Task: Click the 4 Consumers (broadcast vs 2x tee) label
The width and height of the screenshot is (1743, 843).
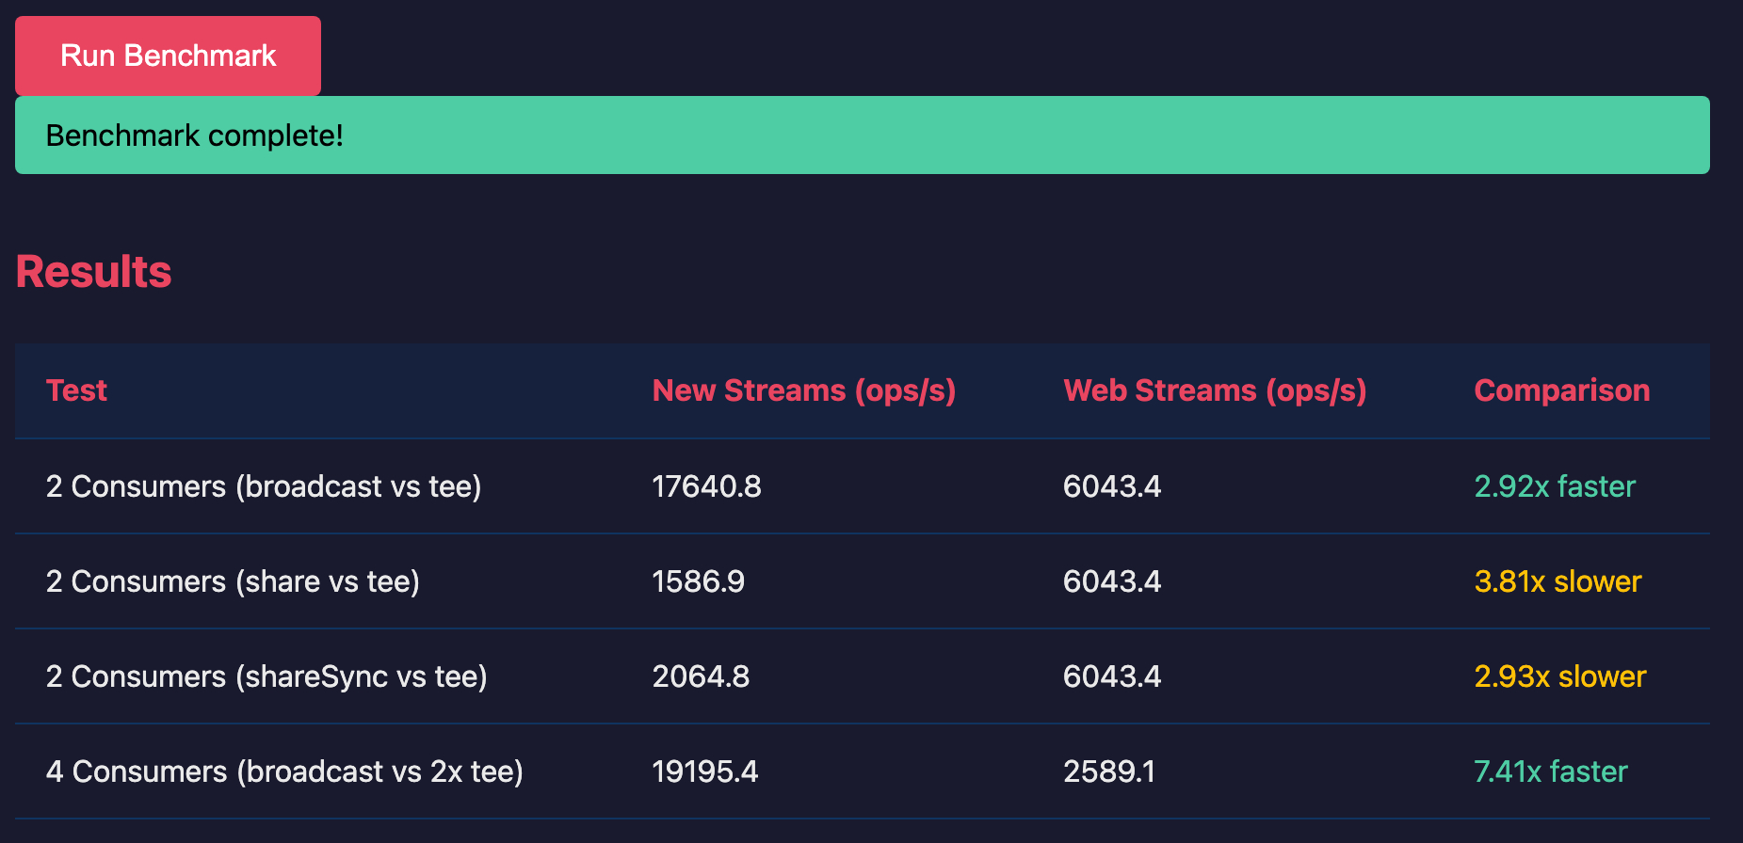Action: (284, 771)
